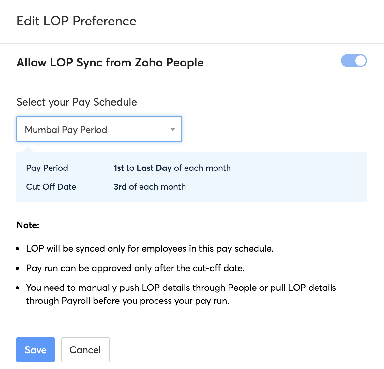Viewport: 384px width, 369px height.
Task: Click the bullet before the first note
Action: tap(18, 249)
